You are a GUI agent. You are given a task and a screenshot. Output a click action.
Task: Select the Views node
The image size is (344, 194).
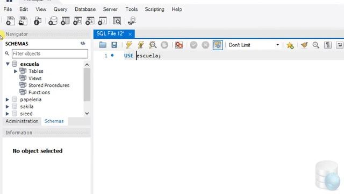click(35, 78)
